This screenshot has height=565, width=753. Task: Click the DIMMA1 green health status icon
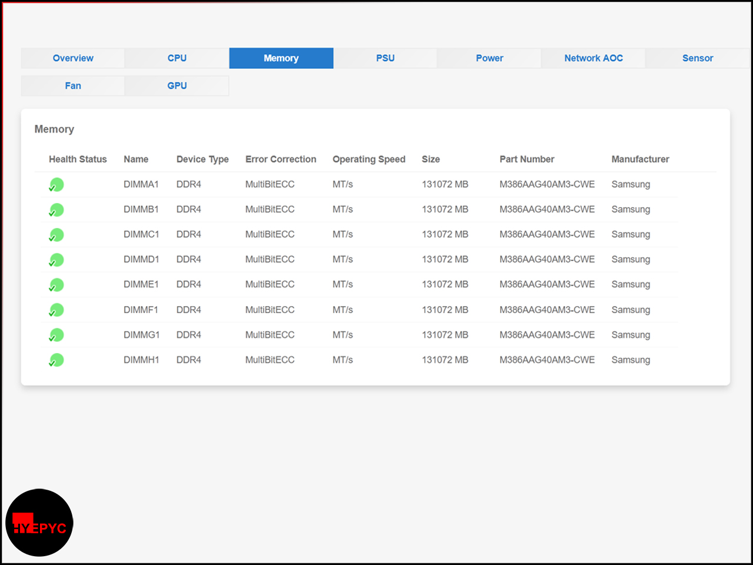tap(56, 185)
